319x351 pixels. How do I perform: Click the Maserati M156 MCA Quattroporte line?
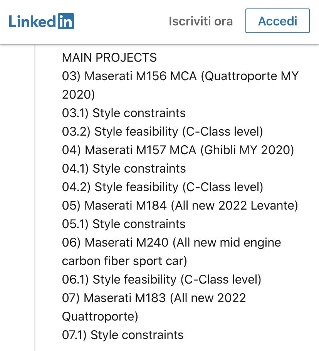[180, 76]
